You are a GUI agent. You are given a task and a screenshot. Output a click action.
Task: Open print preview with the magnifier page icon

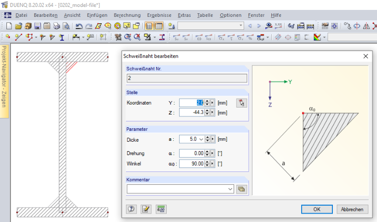[x=66, y=26]
